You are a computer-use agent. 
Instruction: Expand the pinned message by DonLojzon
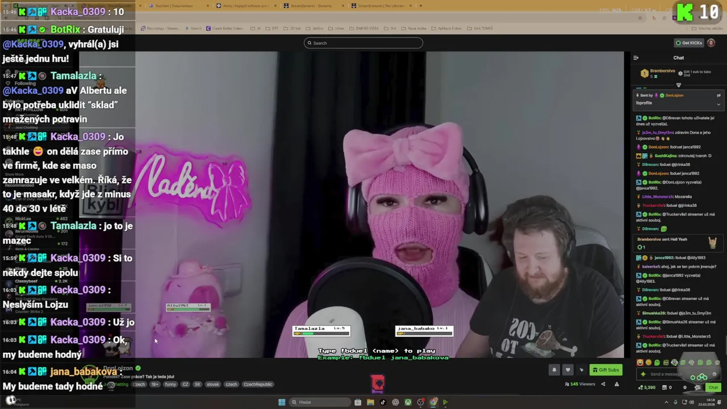pos(718,104)
